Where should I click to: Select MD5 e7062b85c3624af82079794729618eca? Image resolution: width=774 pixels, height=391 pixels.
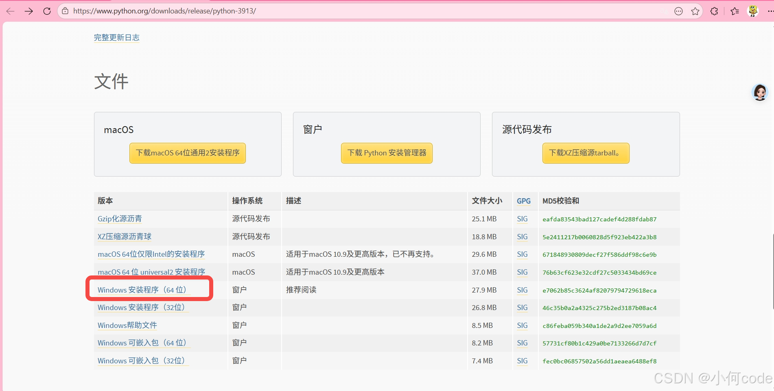point(599,291)
